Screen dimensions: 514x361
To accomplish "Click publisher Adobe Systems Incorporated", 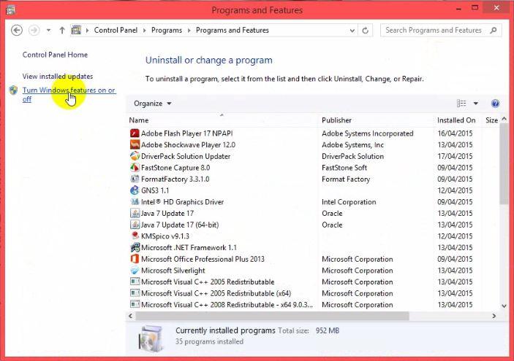I will [368, 133].
